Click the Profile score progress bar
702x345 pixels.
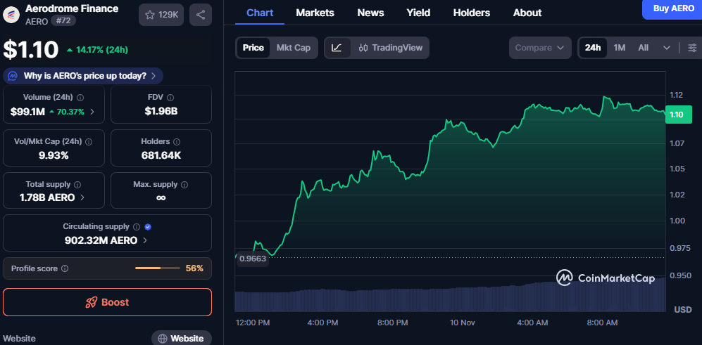coord(157,268)
